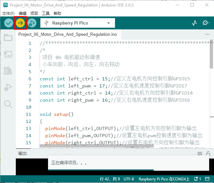This screenshot has width=214, height=183.
Task: Click line number 11 in gutter
Action: pos(28,114)
